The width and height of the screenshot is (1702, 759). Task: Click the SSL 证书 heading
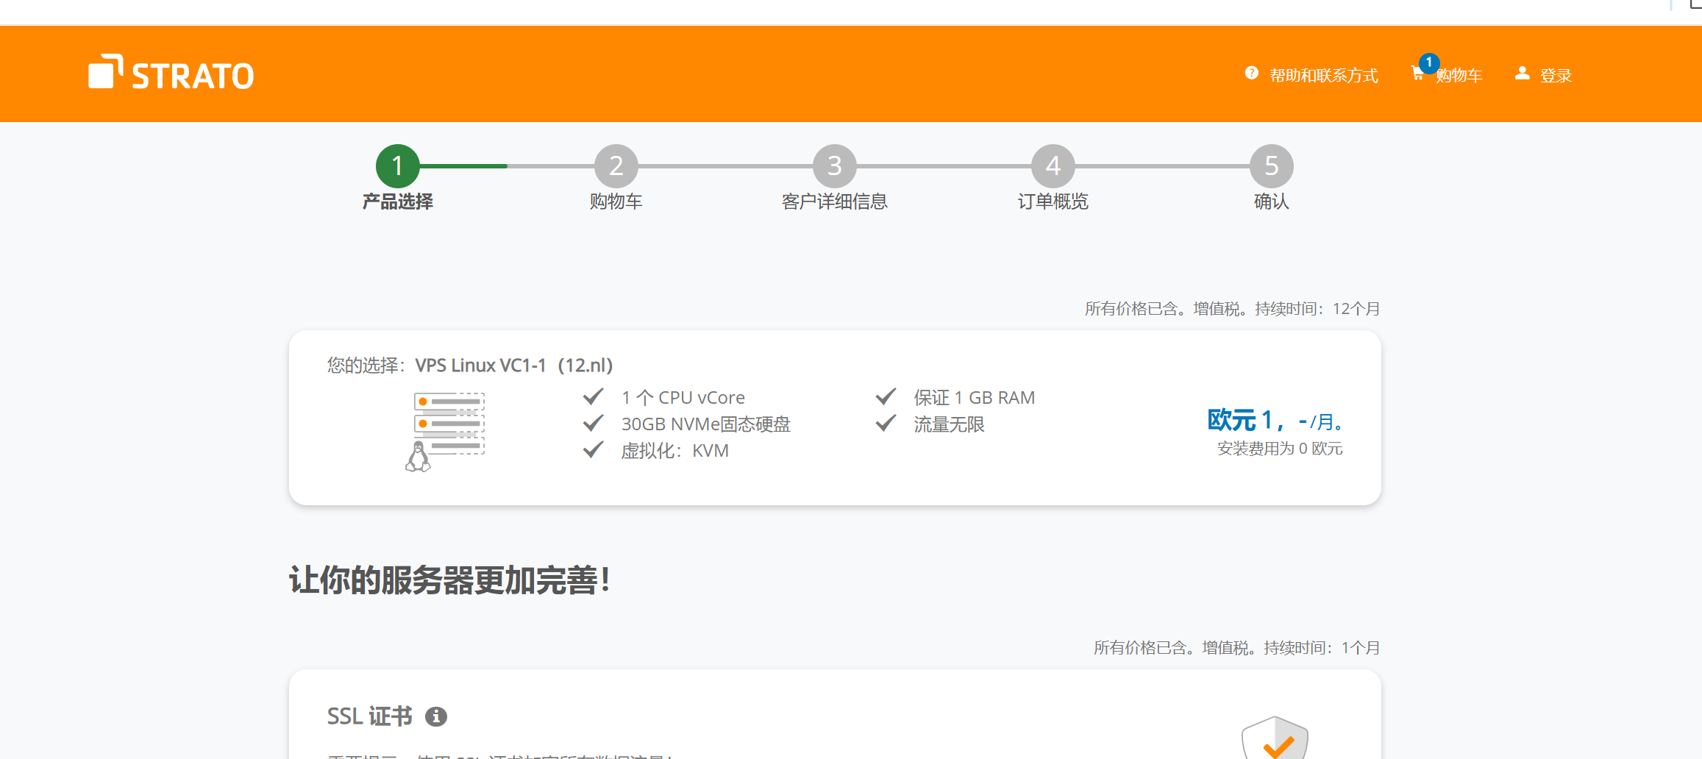coord(369,716)
